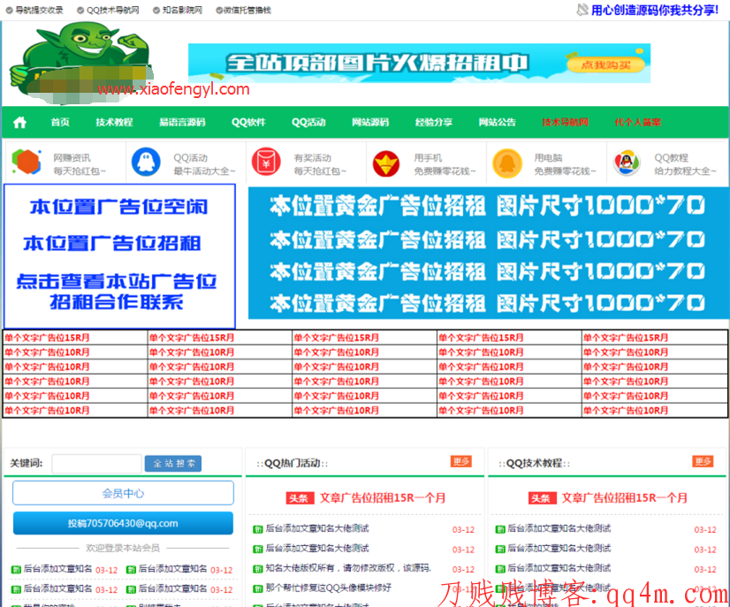This screenshot has width=730, height=607.
Task: Click icon before 那个帮忙修复这QQ头像模块修好 article
Action: click(x=257, y=588)
